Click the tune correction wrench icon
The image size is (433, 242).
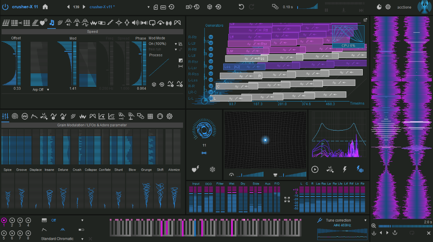click(320, 220)
